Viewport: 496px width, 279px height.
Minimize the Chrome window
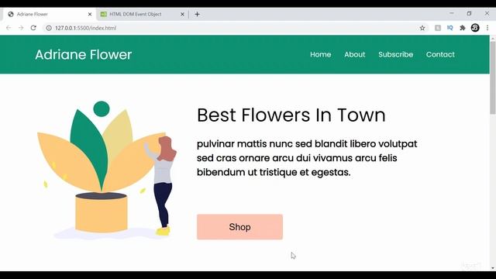pos(452,13)
